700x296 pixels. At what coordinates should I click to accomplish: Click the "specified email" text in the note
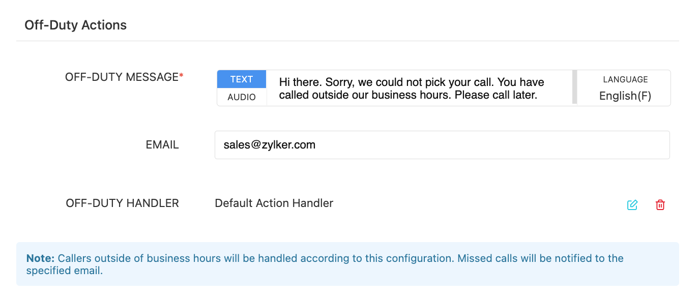tap(64, 271)
